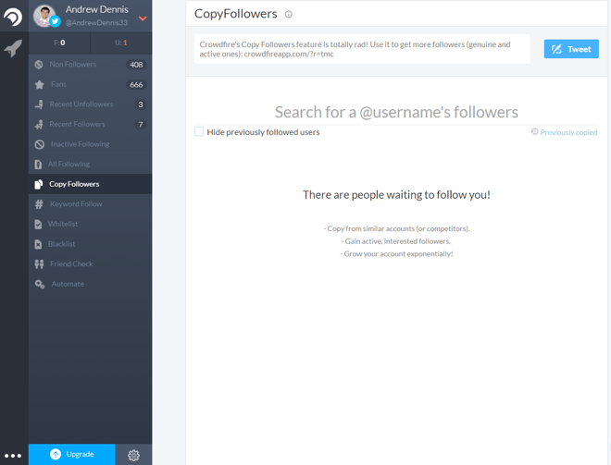Click the username followers search field
Image resolution: width=611 pixels, height=465 pixels.
coord(396,112)
